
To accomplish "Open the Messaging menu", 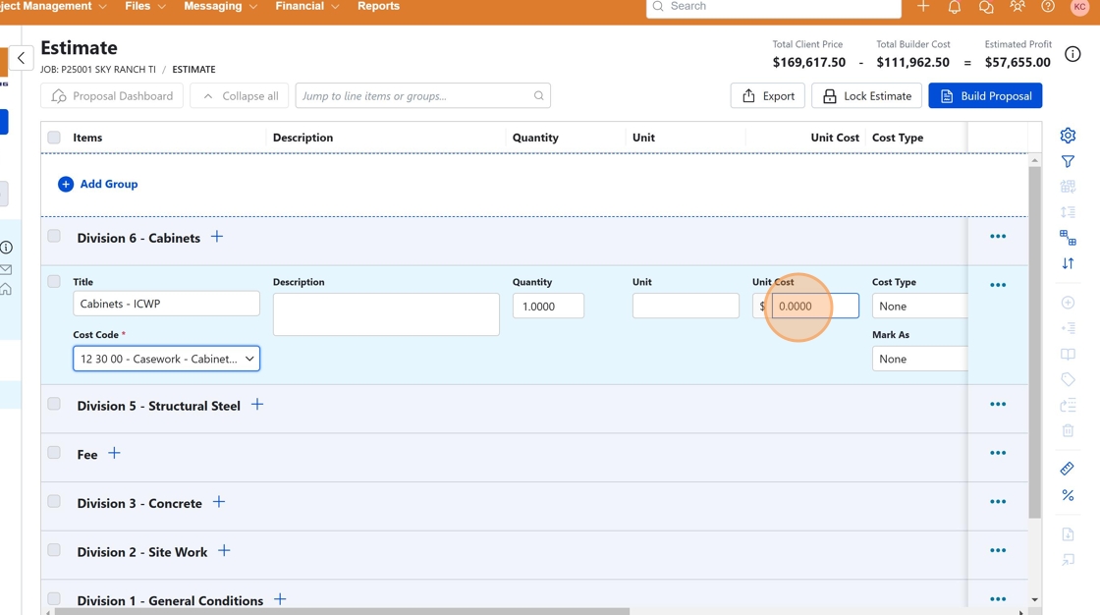I will tap(220, 6).
